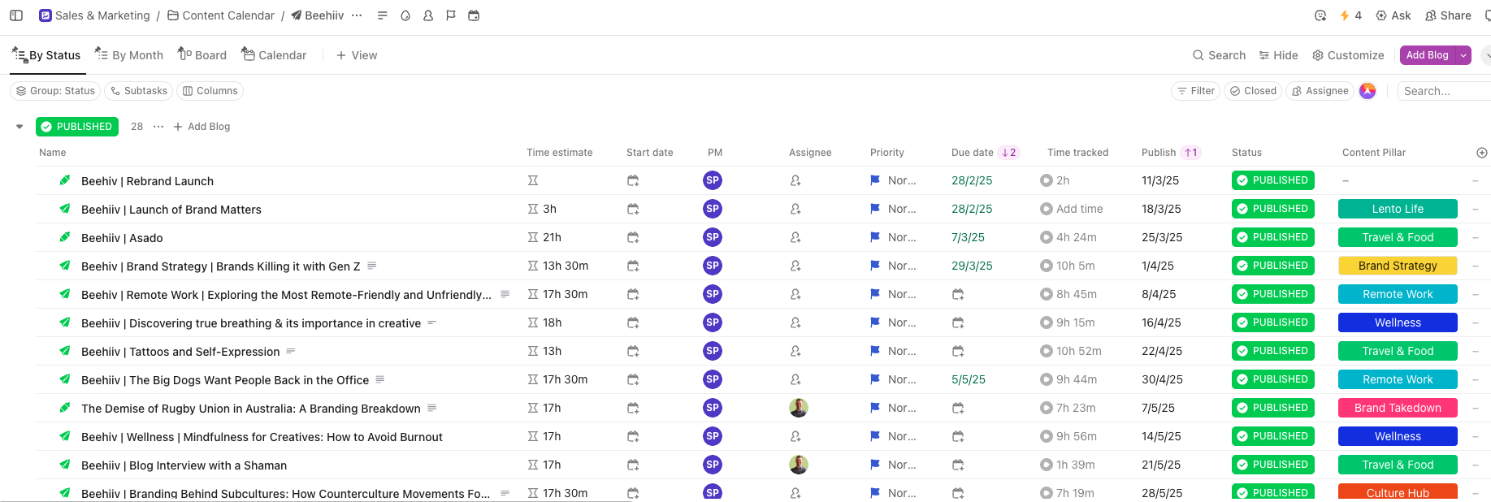This screenshot has height=502, width=1491.
Task: Toggle the sidebar panel icon
Action: 16,15
